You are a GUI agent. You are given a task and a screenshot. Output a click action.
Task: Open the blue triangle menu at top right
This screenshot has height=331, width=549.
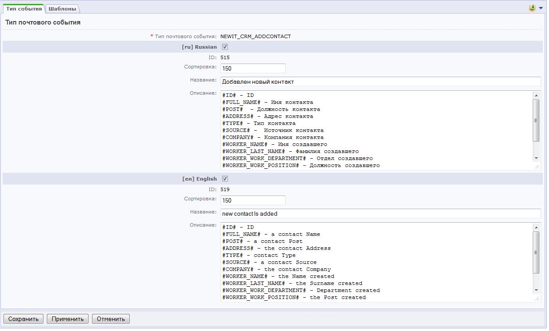point(541,8)
